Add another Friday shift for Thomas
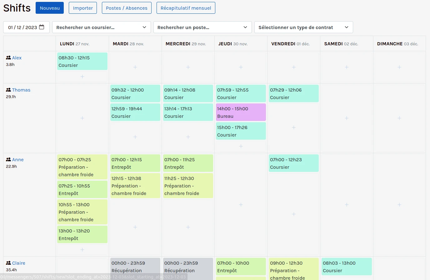This screenshot has width=430, height=280. tap(294, 127)
